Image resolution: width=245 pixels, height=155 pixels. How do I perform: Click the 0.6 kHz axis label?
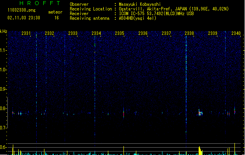pyautogui.click(x=3, y=147)
